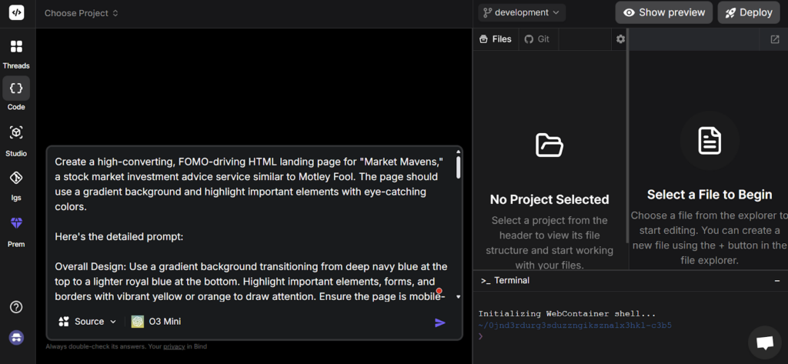The image size is (788, 364).
Task: Open the development branch dropdown
Action: click(x=522, y=12)
